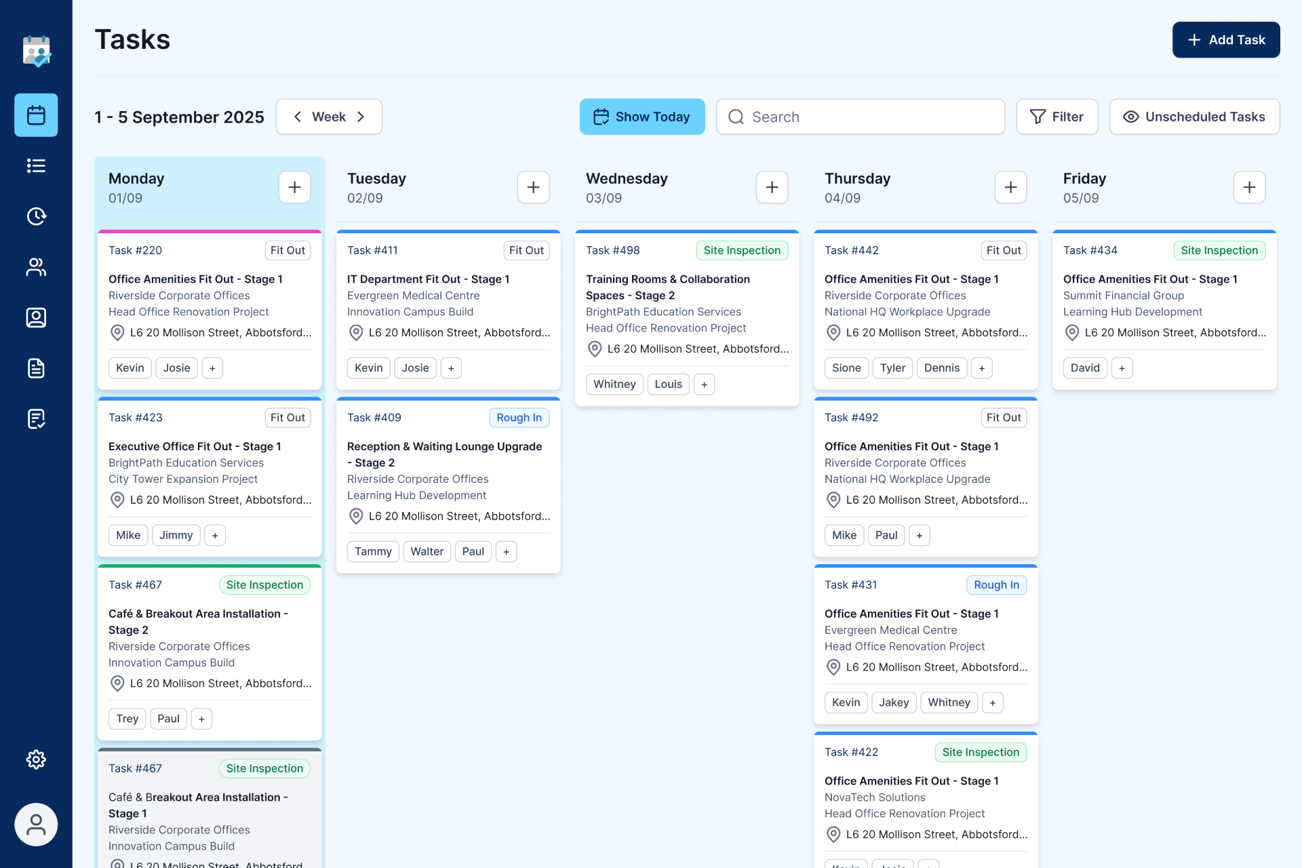1302x868 pixels.
Task: Open the list view sidebar icon
Action: [x=36, y=165]
